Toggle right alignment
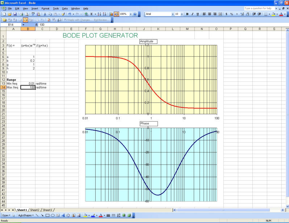Viewport: 289px width, 223px height. pyautogui.click(x=215, y=14)
